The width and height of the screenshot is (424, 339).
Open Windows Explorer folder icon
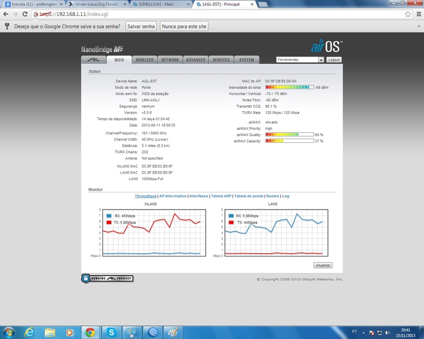50,333
